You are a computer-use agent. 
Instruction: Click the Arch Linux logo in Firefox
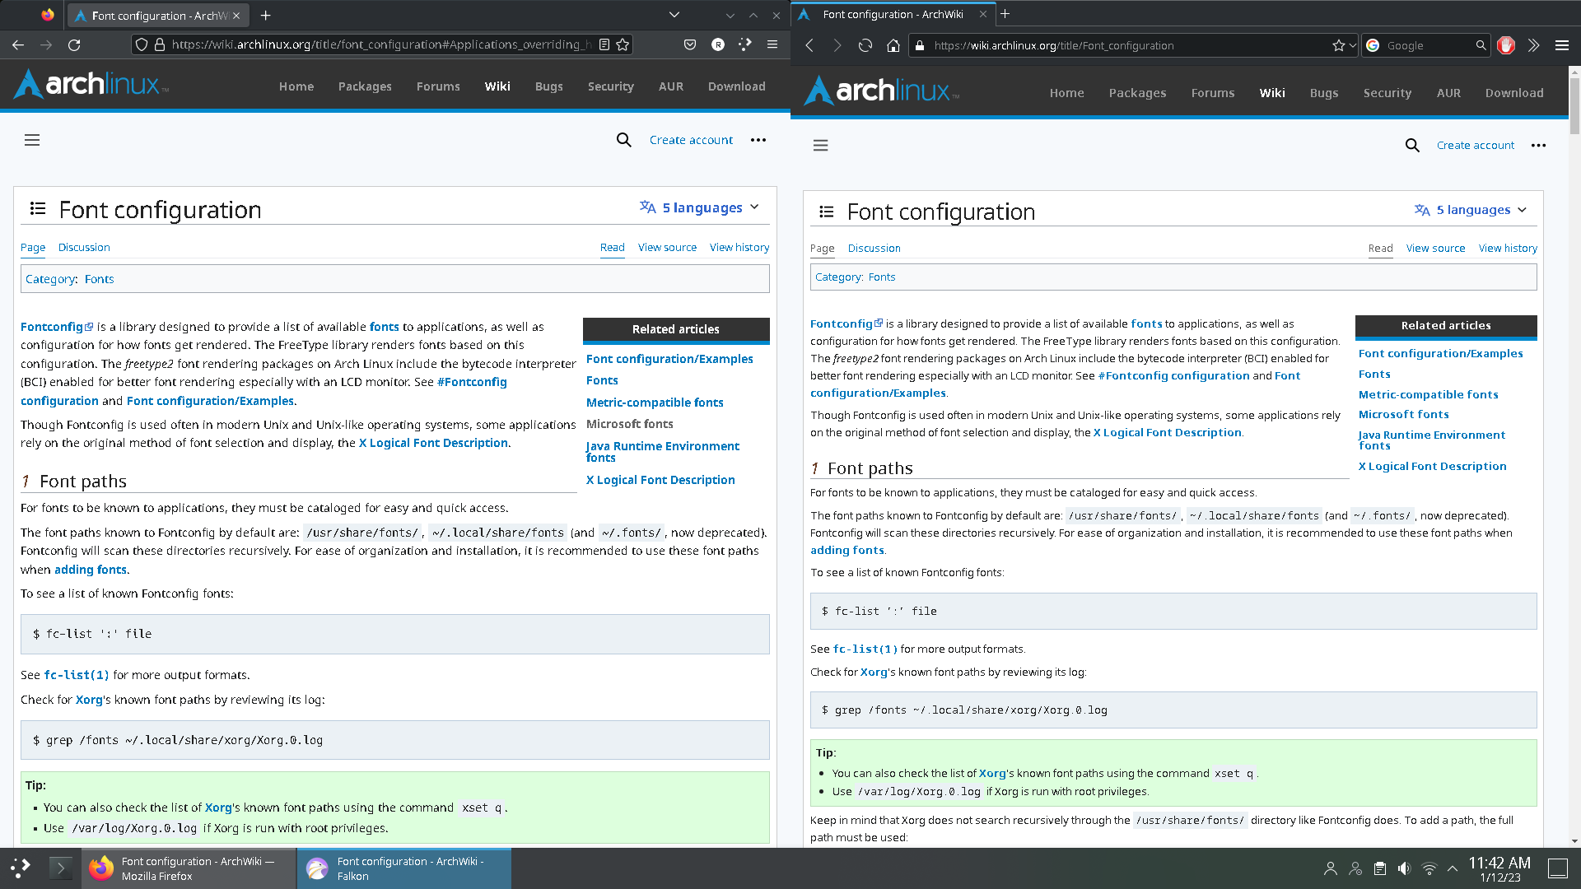tap(91, 84)
